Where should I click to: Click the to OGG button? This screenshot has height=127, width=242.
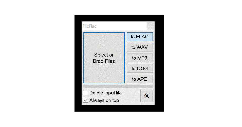tap(140, 68)
